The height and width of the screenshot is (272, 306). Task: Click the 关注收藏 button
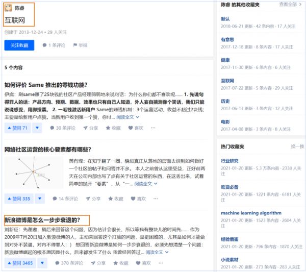[19, 45]
